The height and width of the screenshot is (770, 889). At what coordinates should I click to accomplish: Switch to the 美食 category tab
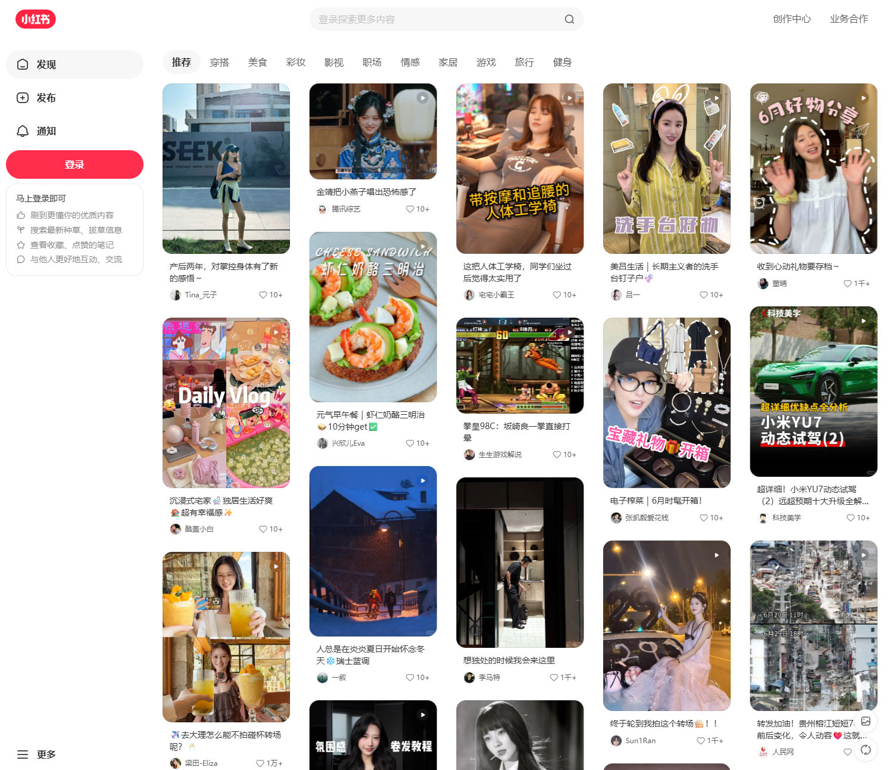tap(257, 63)
